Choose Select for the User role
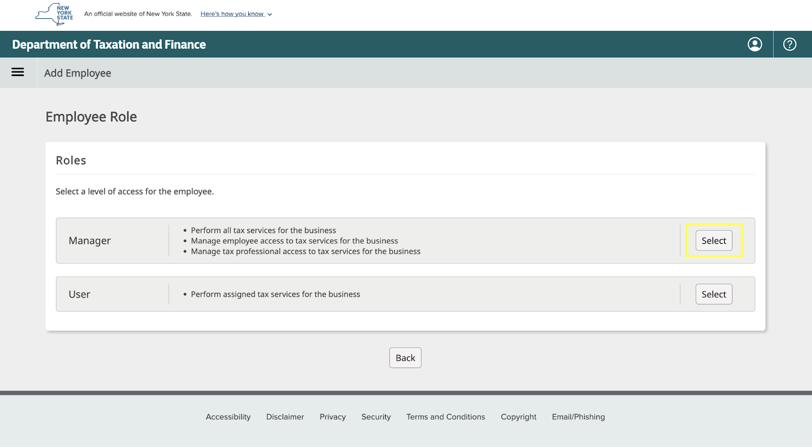This screenshot has width=812, height=447. click(x=714, y=294)
